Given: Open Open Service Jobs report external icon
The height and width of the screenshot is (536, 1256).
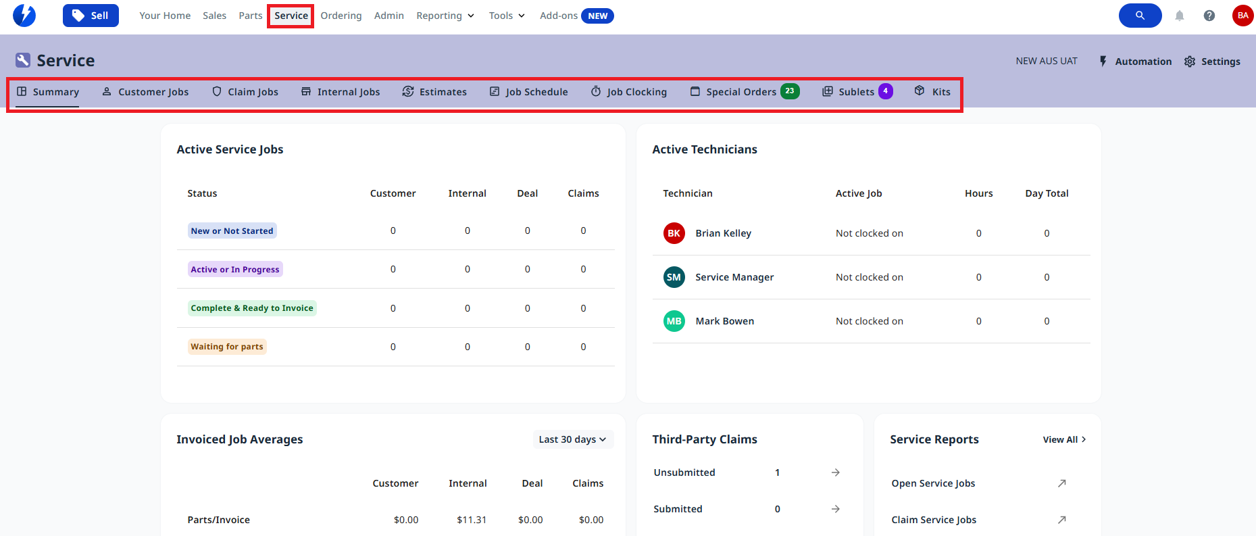Looking at the screenshot, I should (x=1061, y=483).
